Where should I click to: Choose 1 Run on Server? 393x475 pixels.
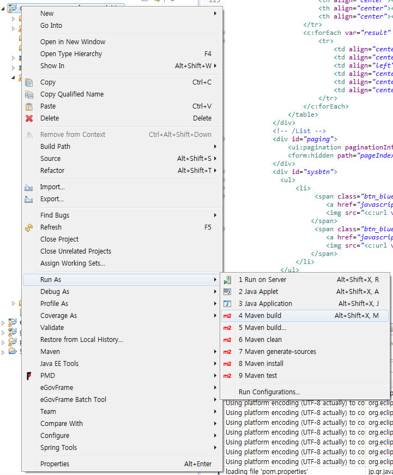(305, 280)
